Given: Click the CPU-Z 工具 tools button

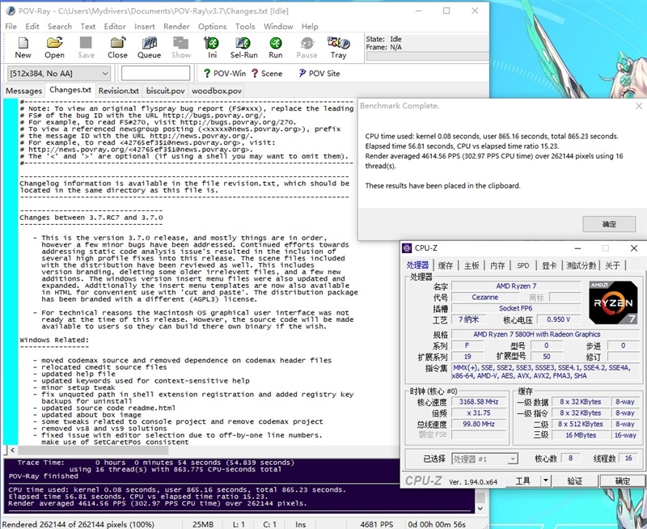Looking at the screenshot, I should [522, 480].
